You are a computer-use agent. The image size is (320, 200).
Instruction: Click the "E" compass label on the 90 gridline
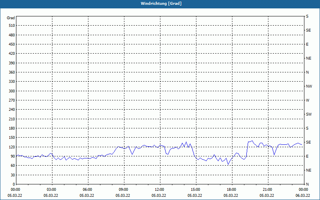click(307, 156)
